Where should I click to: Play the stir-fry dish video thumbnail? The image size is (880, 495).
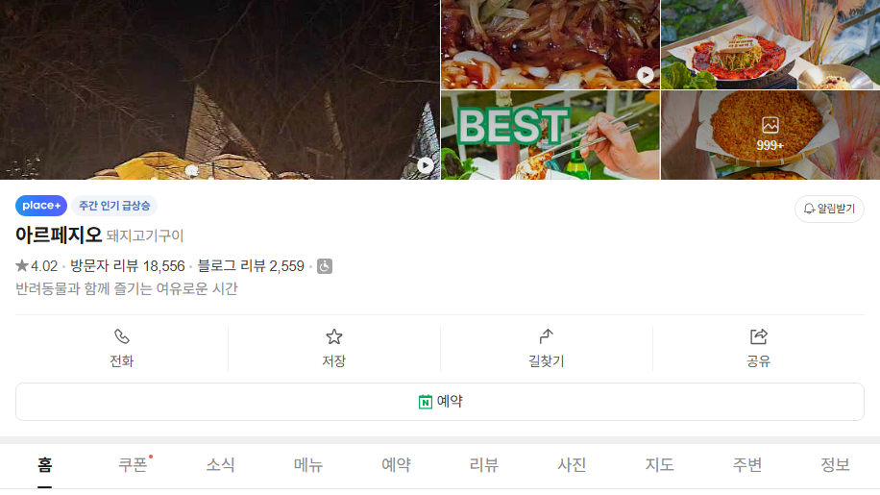(646, 75)
